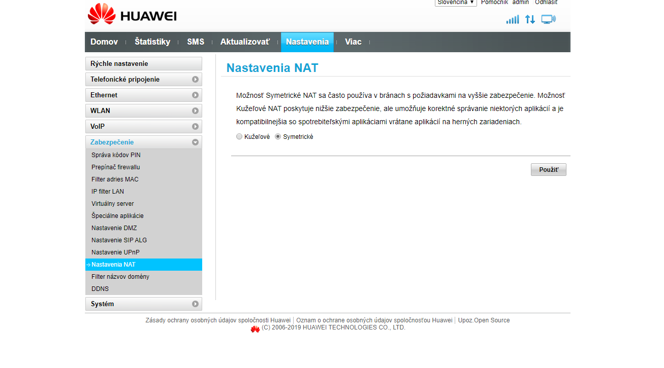Click the Odhlásiť logout link
Viewport: 664px width, 368px height.
546,3
